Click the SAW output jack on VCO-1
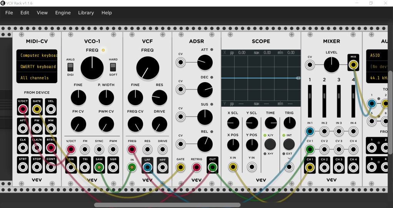The height and width of the screenshot is (208, 393). (x=100, y=167)
